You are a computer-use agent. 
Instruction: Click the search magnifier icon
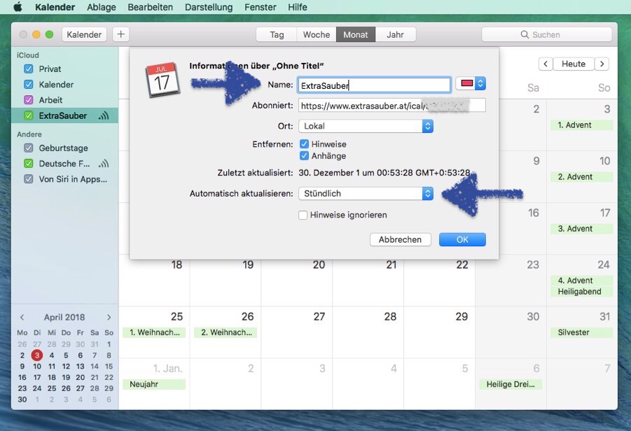pos(525,34)
